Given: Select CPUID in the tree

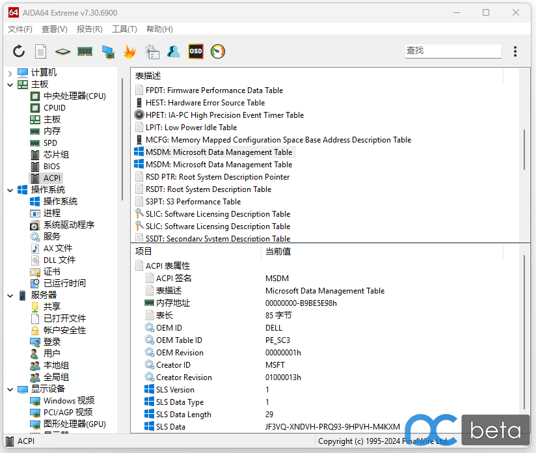Looking at the screenshot, I should pyautogui.click(x=48, y=108).
